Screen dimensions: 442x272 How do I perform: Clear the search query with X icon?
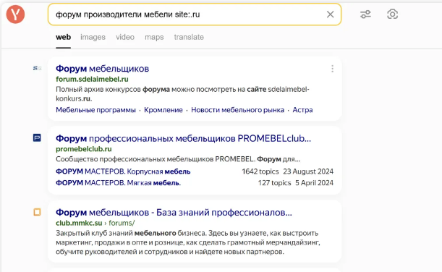[x=330, y=14]
